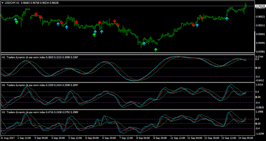Select the rightmost red down arrow signal

[x=201, y=17]
